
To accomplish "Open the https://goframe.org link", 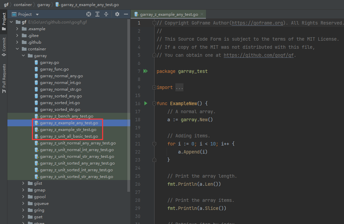I will 257,23.
